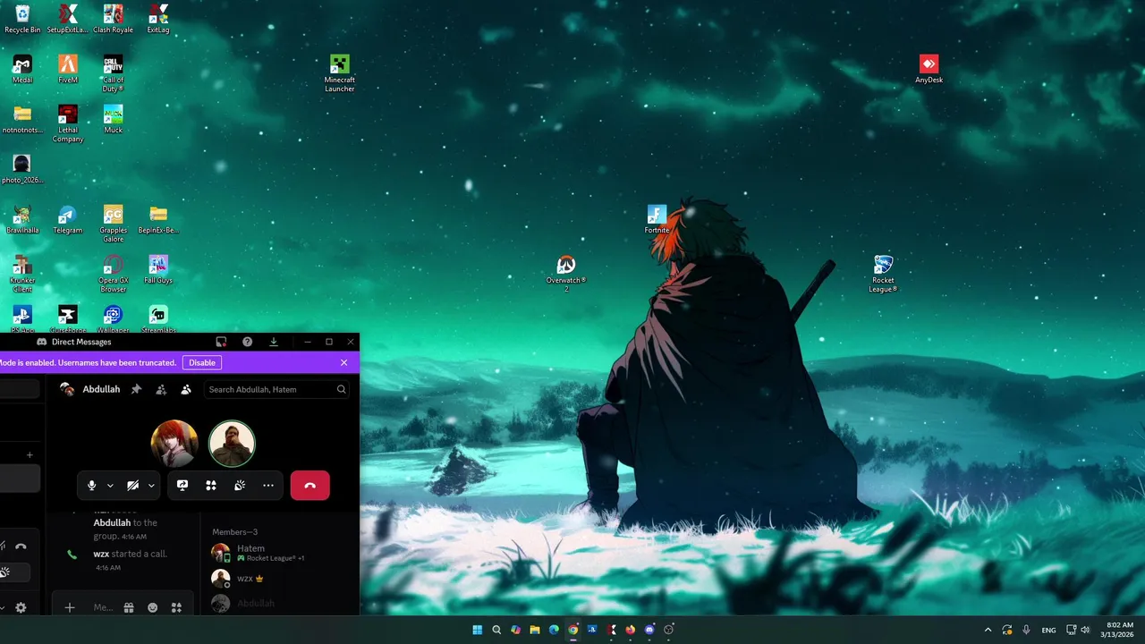Dismiss the Streamer Mode banner
Viewport: 1145px width, 644px height.
[343, 362]
